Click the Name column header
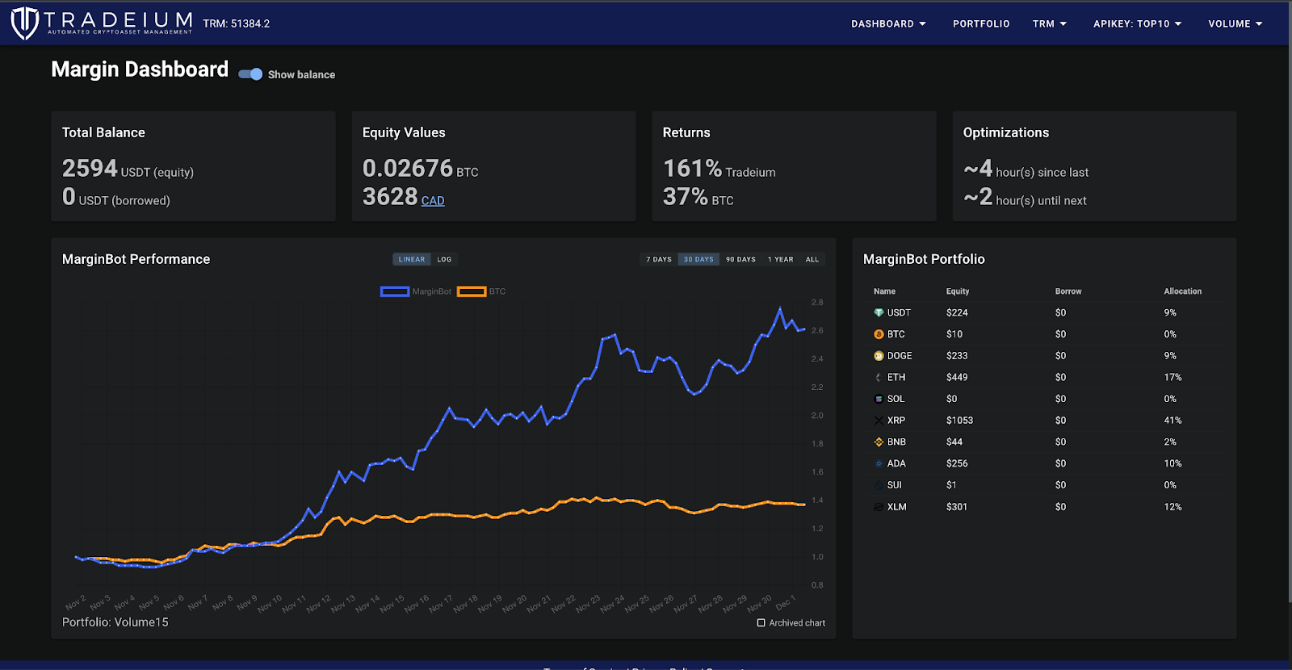The height and width of the screenshot is (670, 1292). tap(884, 291)
